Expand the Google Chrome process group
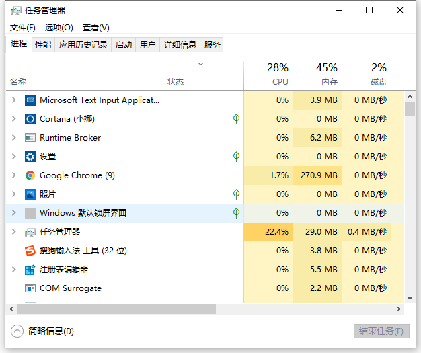Viewport: 421px width, 353px height. [x=14, y=175]
